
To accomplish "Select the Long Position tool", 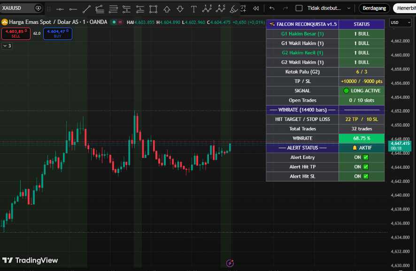I will click(x=140, y=9).
